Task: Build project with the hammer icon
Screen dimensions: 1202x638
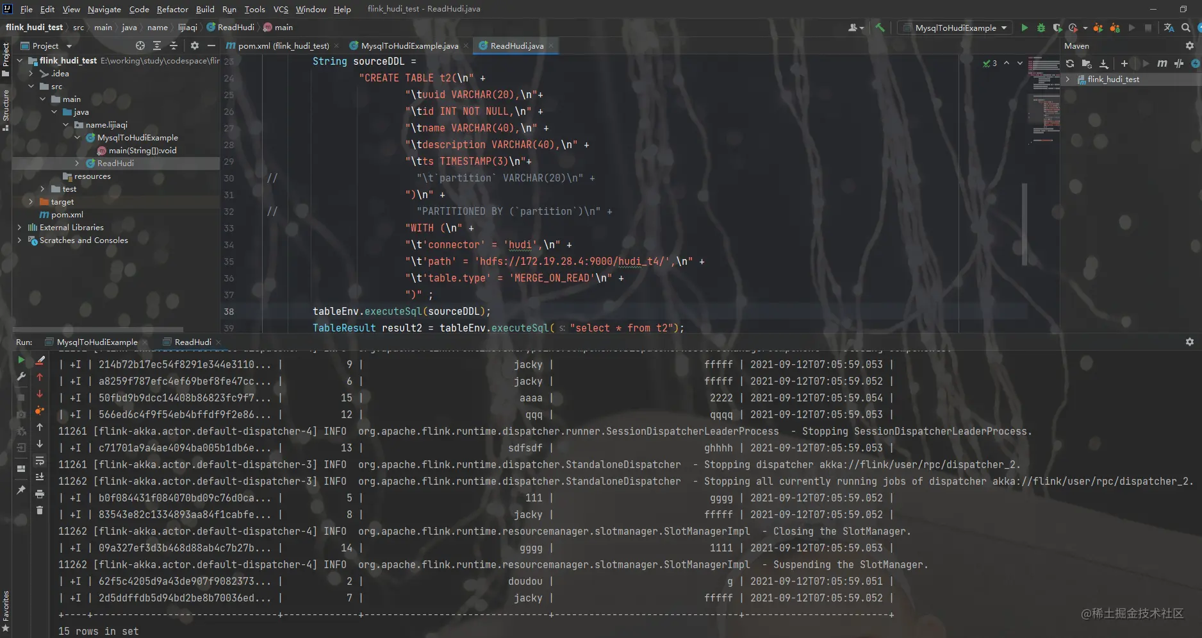Action: point(880,28)
